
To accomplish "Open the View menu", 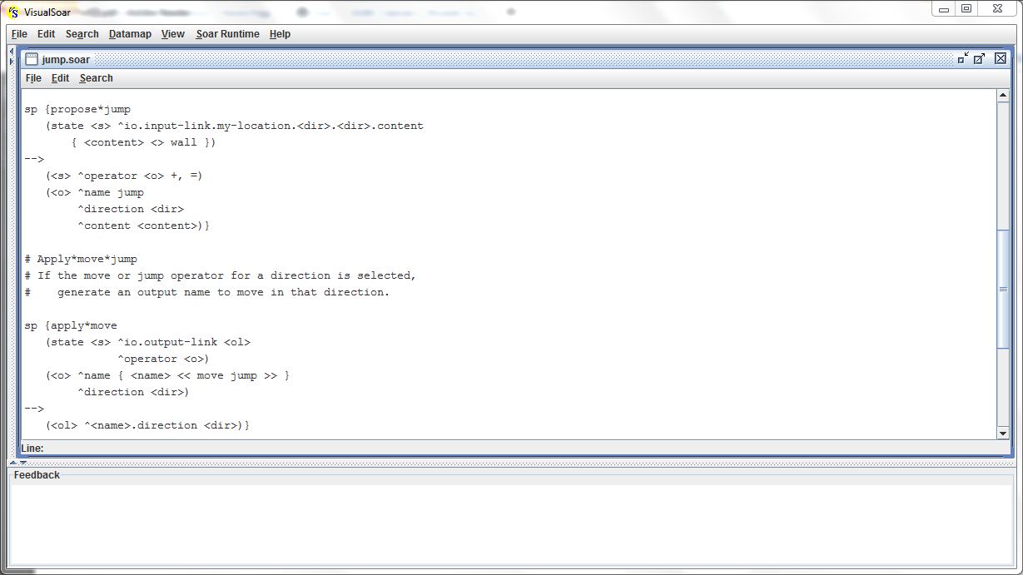I will tap(173, 34).
